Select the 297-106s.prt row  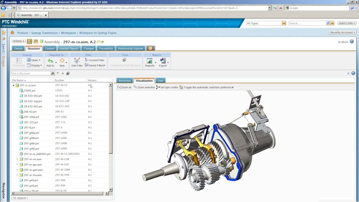[60, 117]
